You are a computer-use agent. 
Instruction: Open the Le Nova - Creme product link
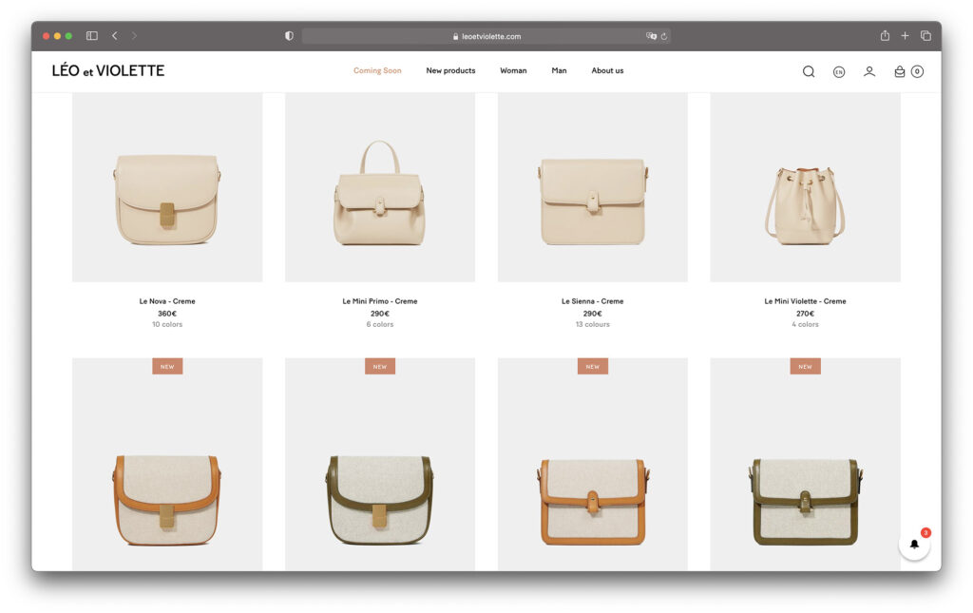click(x=167, y=301)
